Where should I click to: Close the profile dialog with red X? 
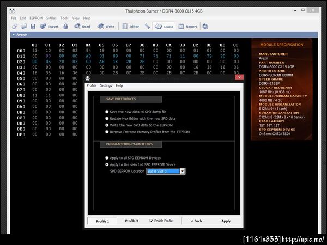click(239, 77)
